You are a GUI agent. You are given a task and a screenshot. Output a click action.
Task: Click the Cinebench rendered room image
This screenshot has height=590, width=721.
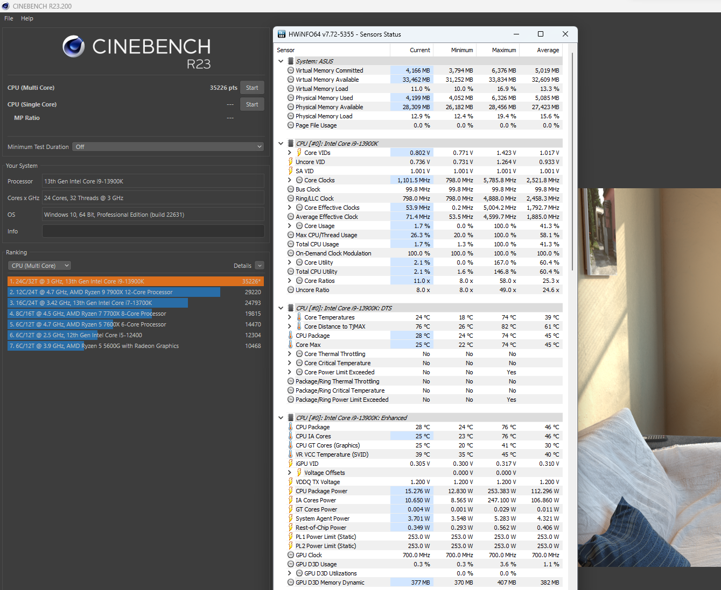coord(649,377)
